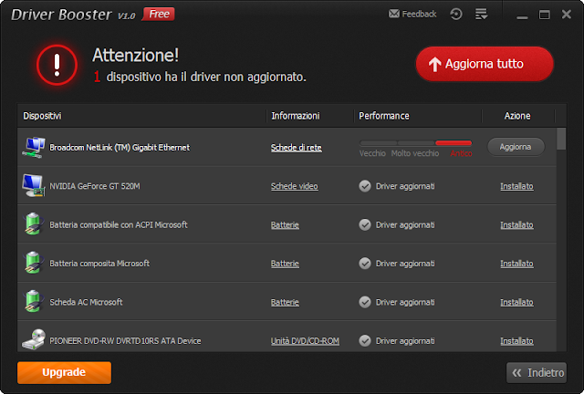The image size is (584, 394).
Task: Click Installato link for NVIDIA GeForce
Action: [516, 186]
